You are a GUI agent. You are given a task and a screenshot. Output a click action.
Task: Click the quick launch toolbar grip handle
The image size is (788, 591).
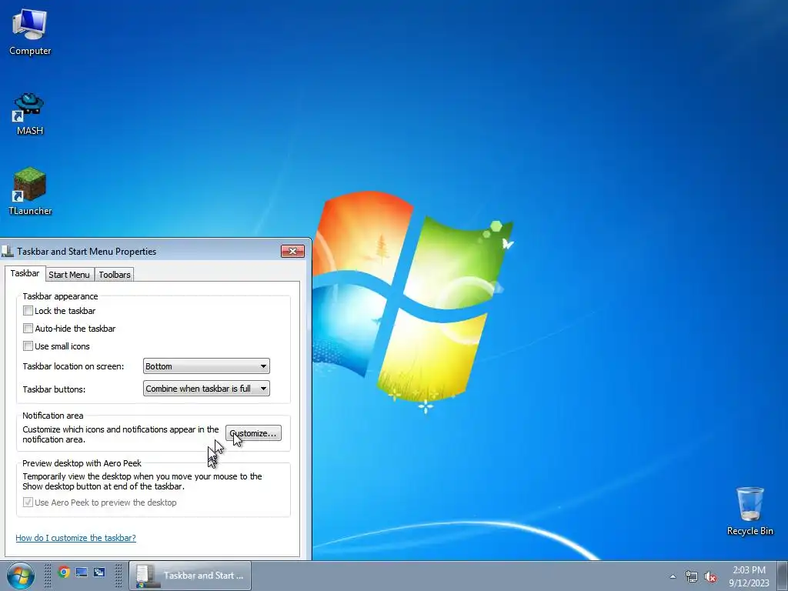pyautogui.click(x=48, y=576)
